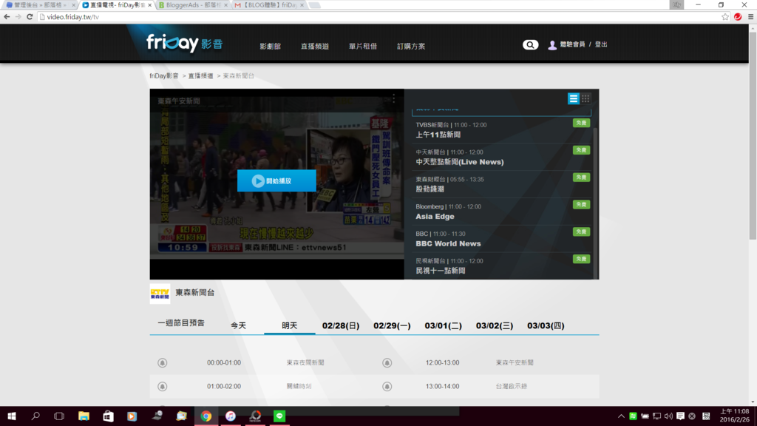Viewport: 757px width, 426px height.
Task: Start playback with 開始播放 button
Action: [276, 180]
